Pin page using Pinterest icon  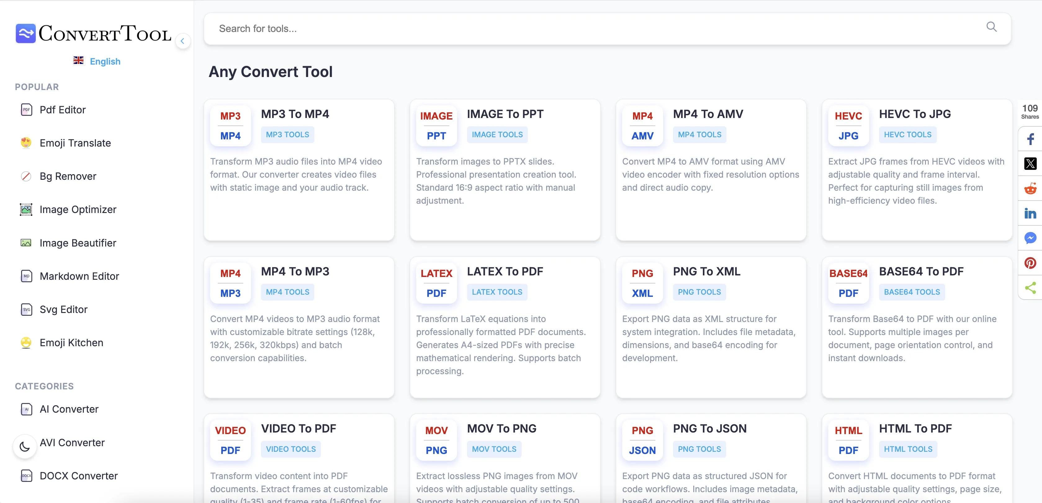[1030, 263]
